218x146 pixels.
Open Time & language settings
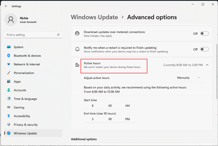33,99
